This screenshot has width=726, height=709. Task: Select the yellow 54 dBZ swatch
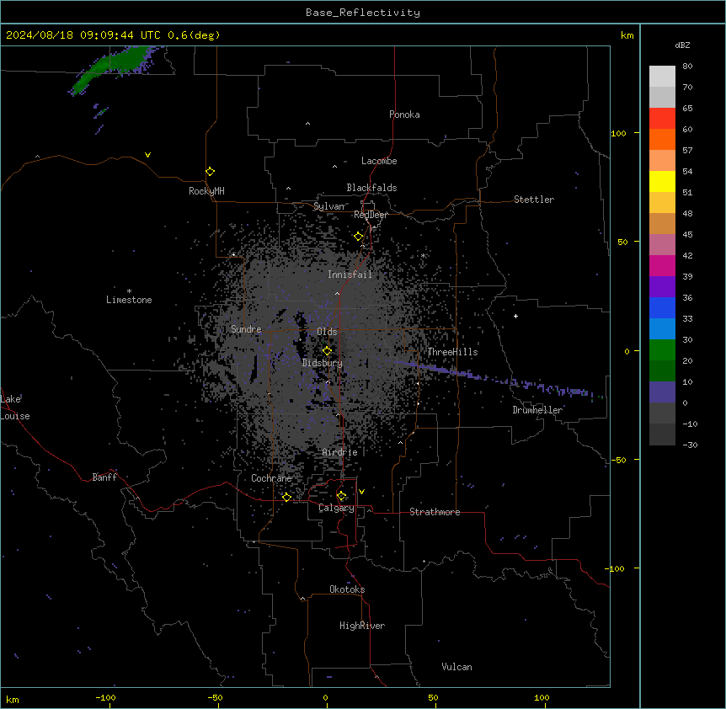click(x=662, y=181)
